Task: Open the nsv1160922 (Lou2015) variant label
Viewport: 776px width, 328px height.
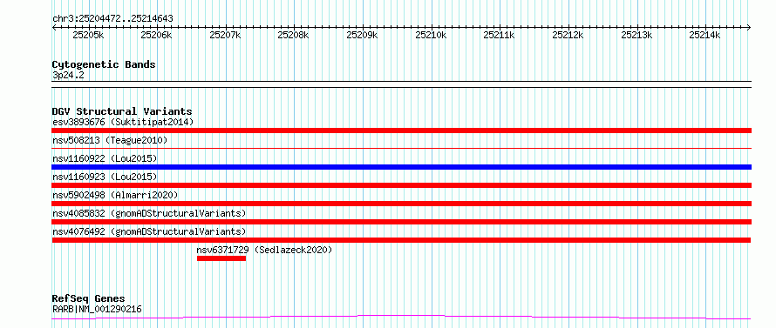Action: pos(105,158)
